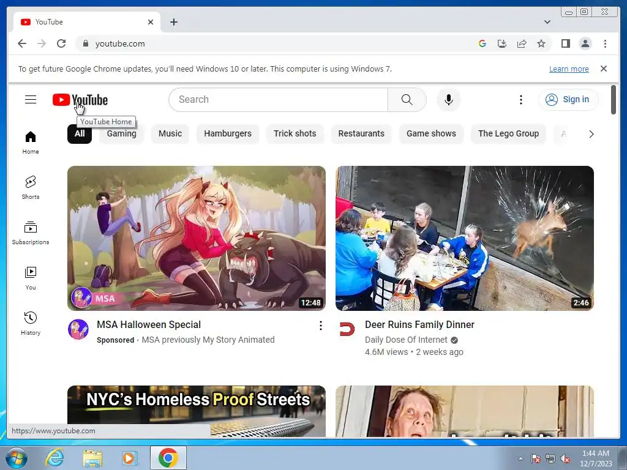Go back with the browser Back arrow
The width and height of the screenshot is (627, 470).
[22, 43]
